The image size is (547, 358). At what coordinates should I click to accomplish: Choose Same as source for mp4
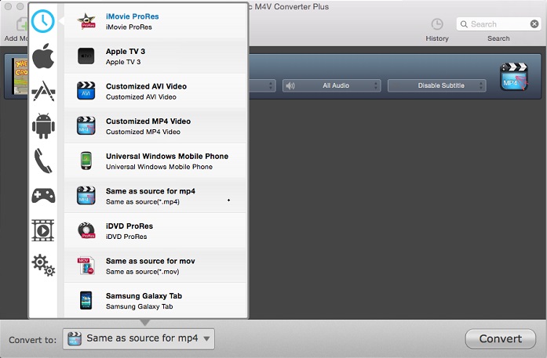coord(155,195)
